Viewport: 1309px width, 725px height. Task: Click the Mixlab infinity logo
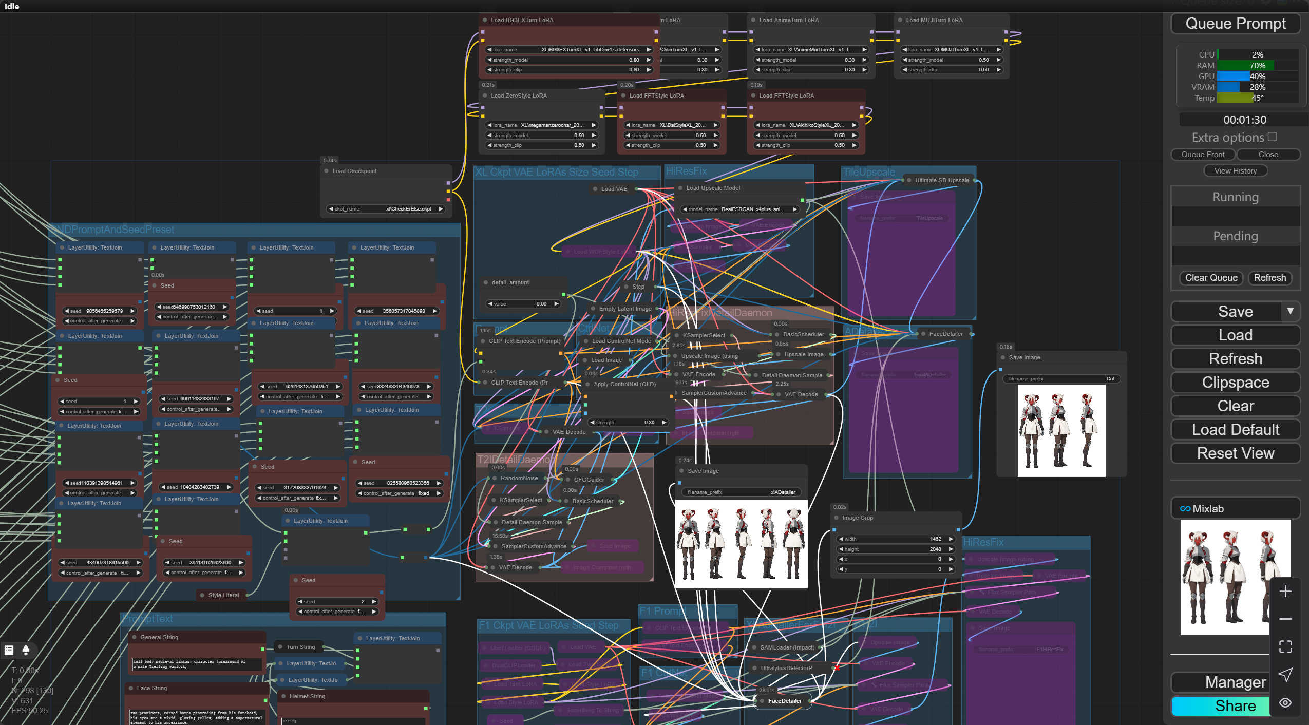[x=1185, y=509]
